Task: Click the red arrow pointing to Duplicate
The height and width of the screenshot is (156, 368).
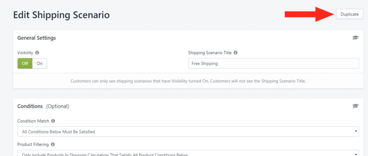Action: pyautogui.click(x=309, y=14)
